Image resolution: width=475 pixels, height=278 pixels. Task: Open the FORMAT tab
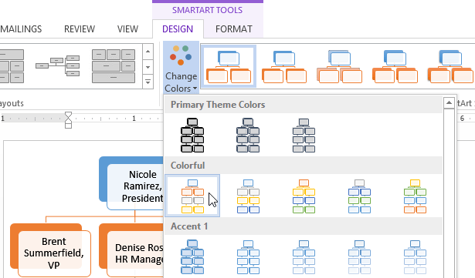tap(233, 29)
